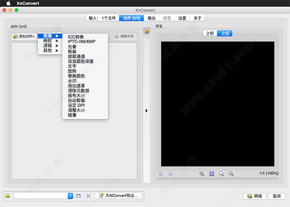Click the 转换 button
290x207 pixels.
(x=255, y=196)
